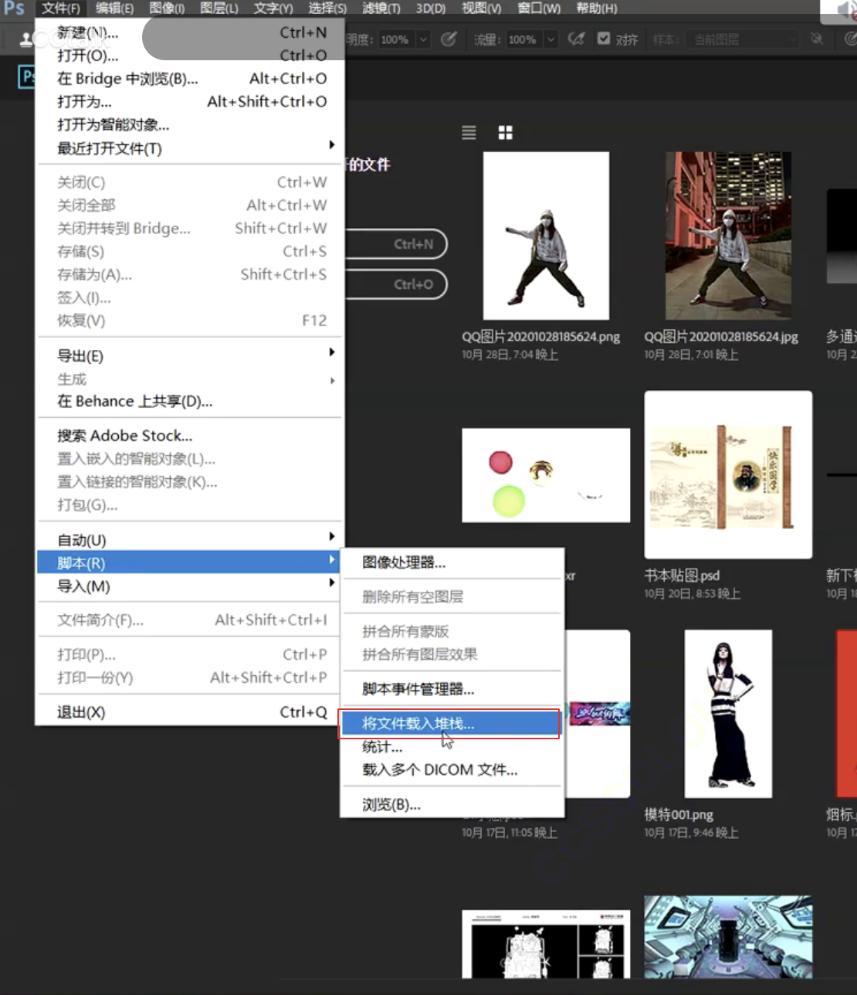Click the Photoshop Ps logo icon
This screenshot has width=857, height=995.
(x=14, y=8)
